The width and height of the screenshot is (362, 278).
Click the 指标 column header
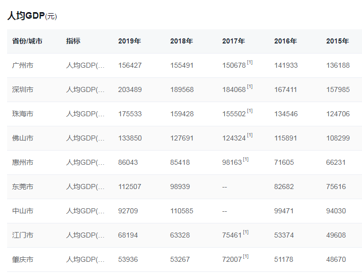[73, 41]
